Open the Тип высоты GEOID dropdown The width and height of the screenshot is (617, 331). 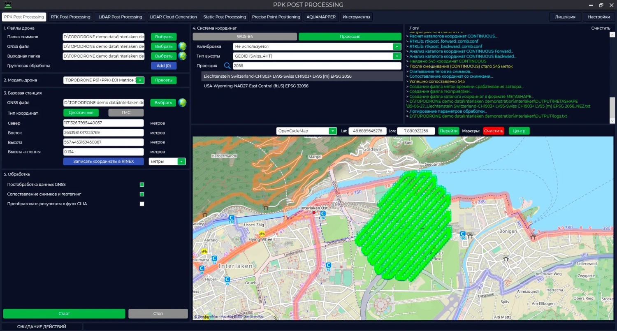point(397,56)
